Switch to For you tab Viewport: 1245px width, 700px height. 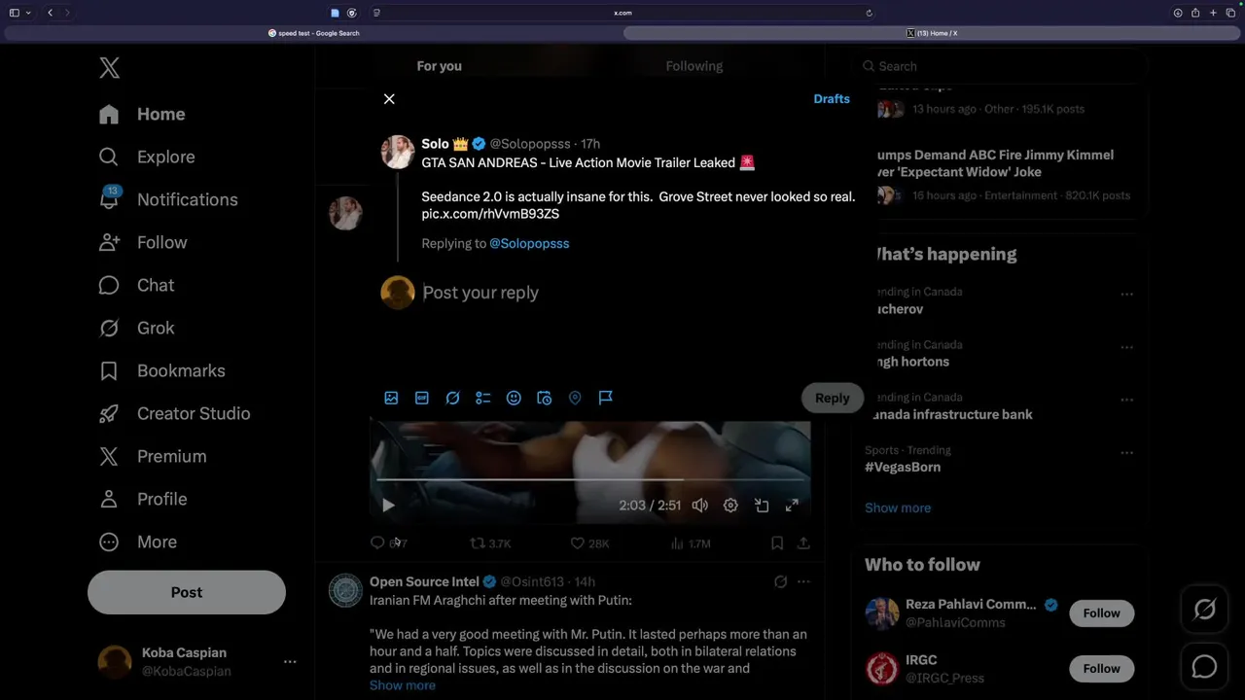(x=440, y=66)
